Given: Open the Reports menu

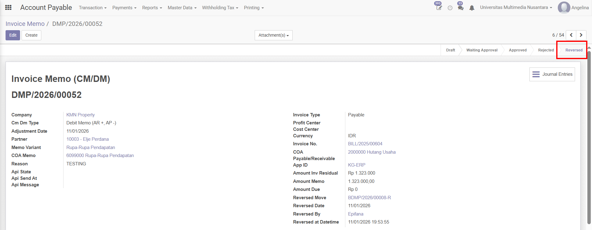Looking at the screenshot, I should [152, 8].
